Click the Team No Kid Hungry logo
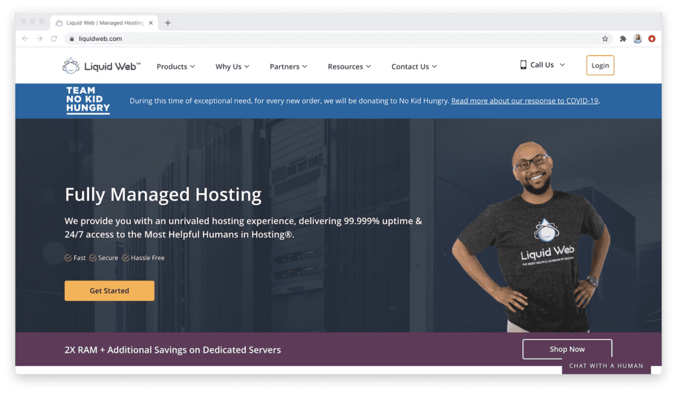677x393 pixels. [88, 100]
